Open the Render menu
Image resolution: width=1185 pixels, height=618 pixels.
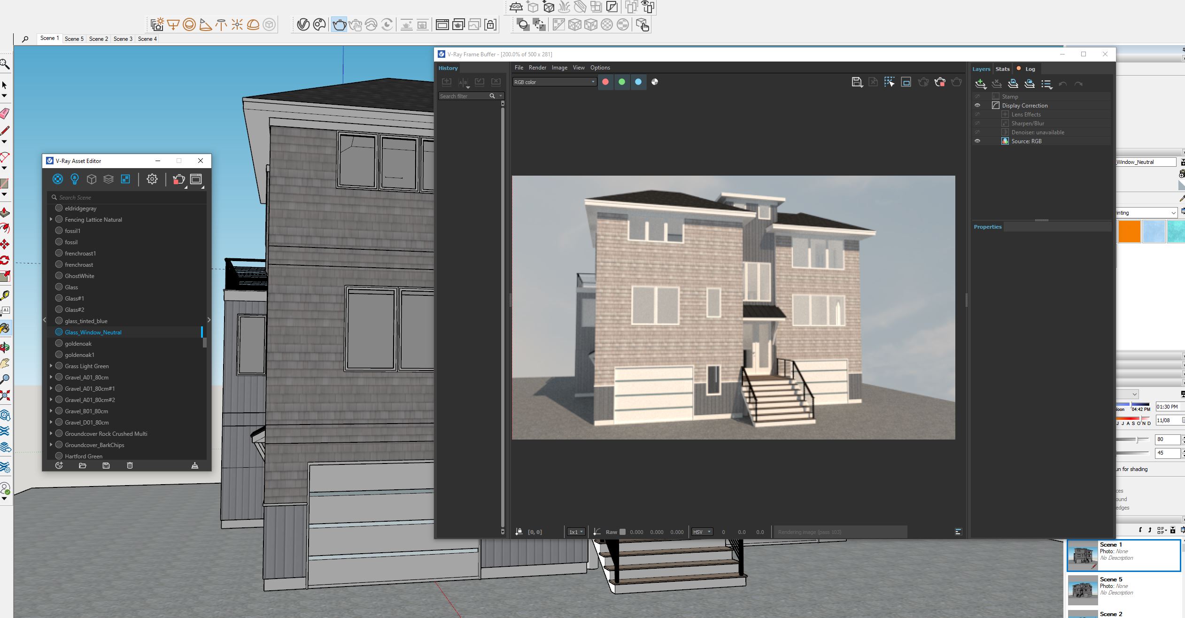(x=537, y=68)
